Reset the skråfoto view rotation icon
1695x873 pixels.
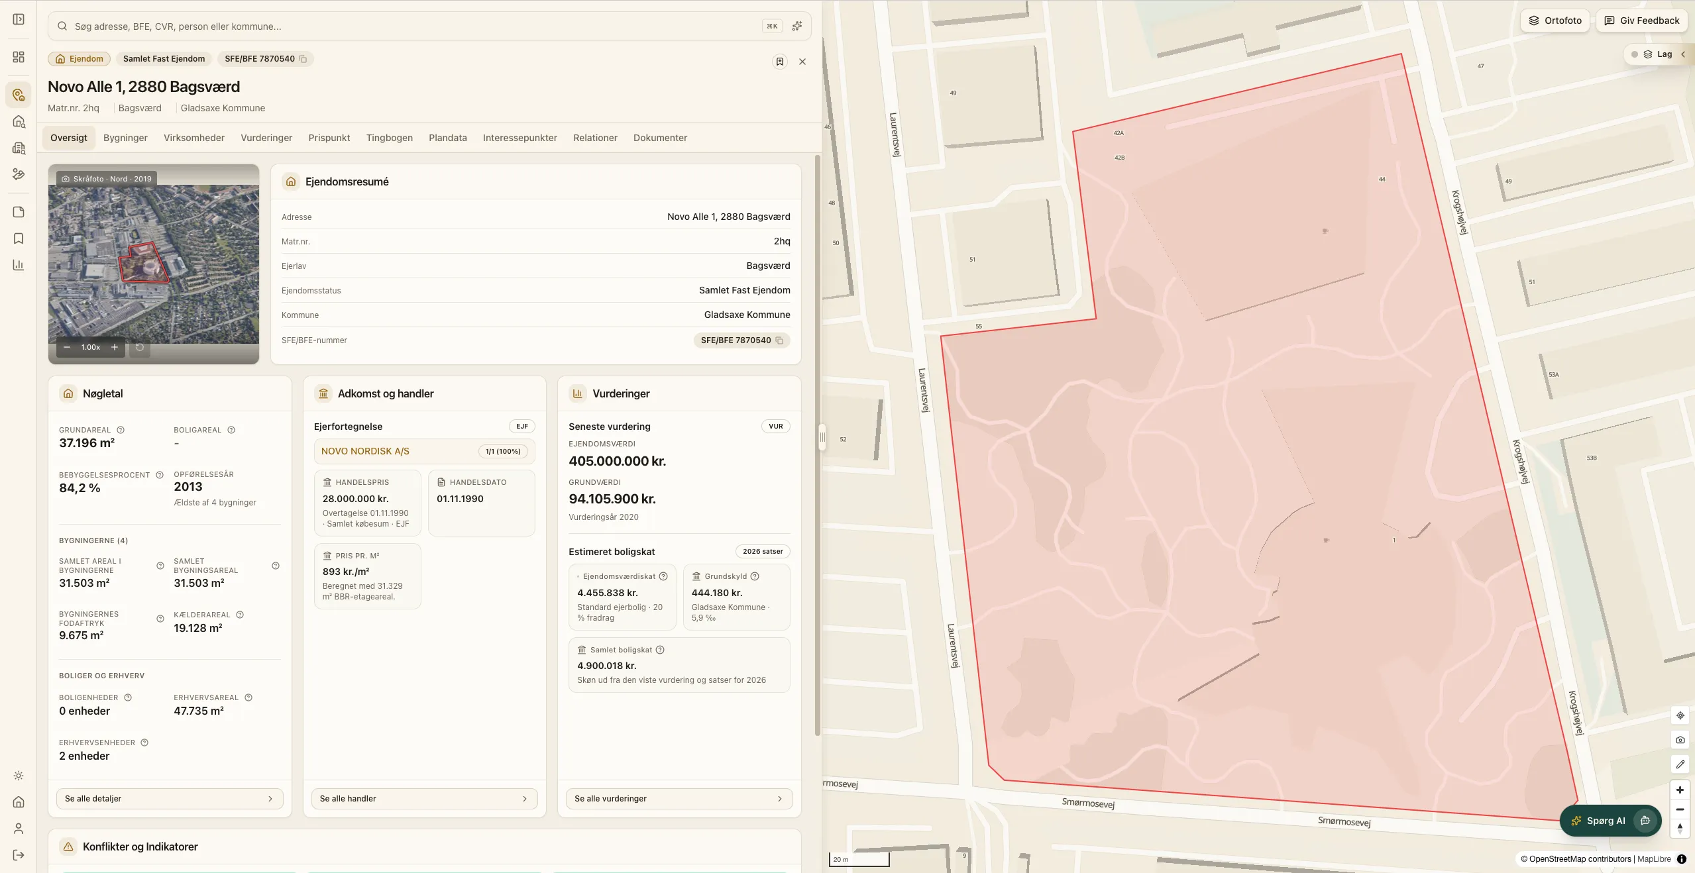click(x=140, y=347)
